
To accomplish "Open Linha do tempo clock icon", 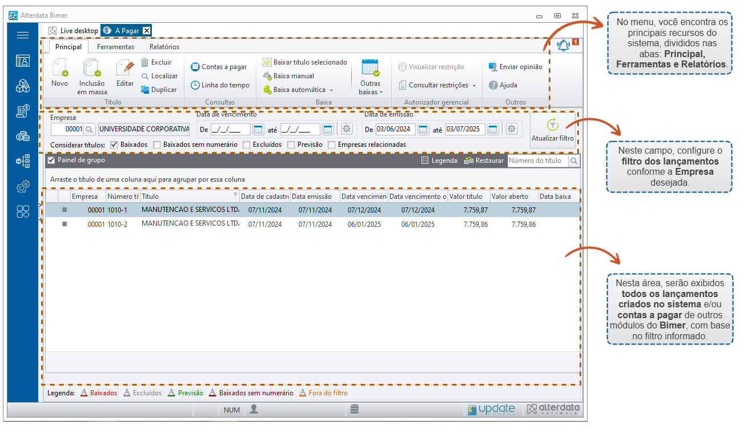I will click(x=195, y=85).
